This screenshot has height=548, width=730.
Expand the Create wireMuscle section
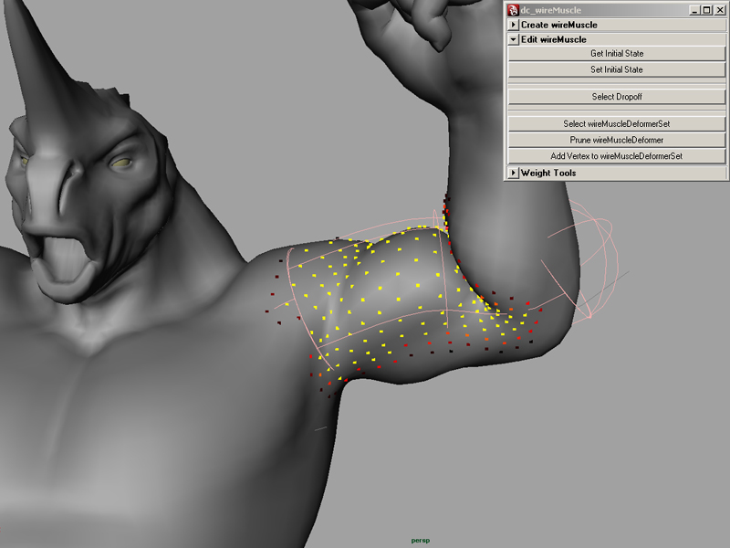[513, 25]
